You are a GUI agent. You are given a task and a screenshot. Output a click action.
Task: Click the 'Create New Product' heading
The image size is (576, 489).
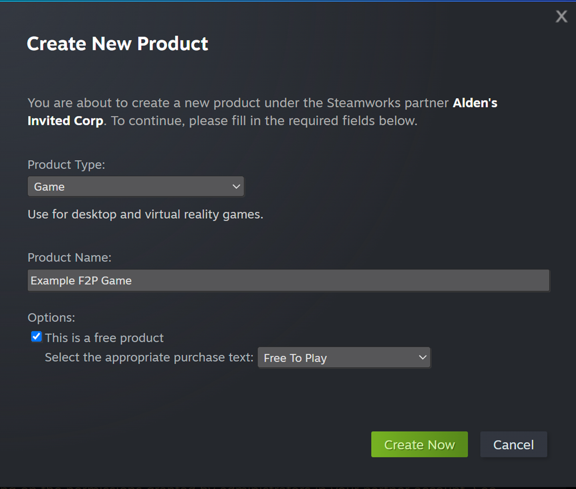coord(117,43)
